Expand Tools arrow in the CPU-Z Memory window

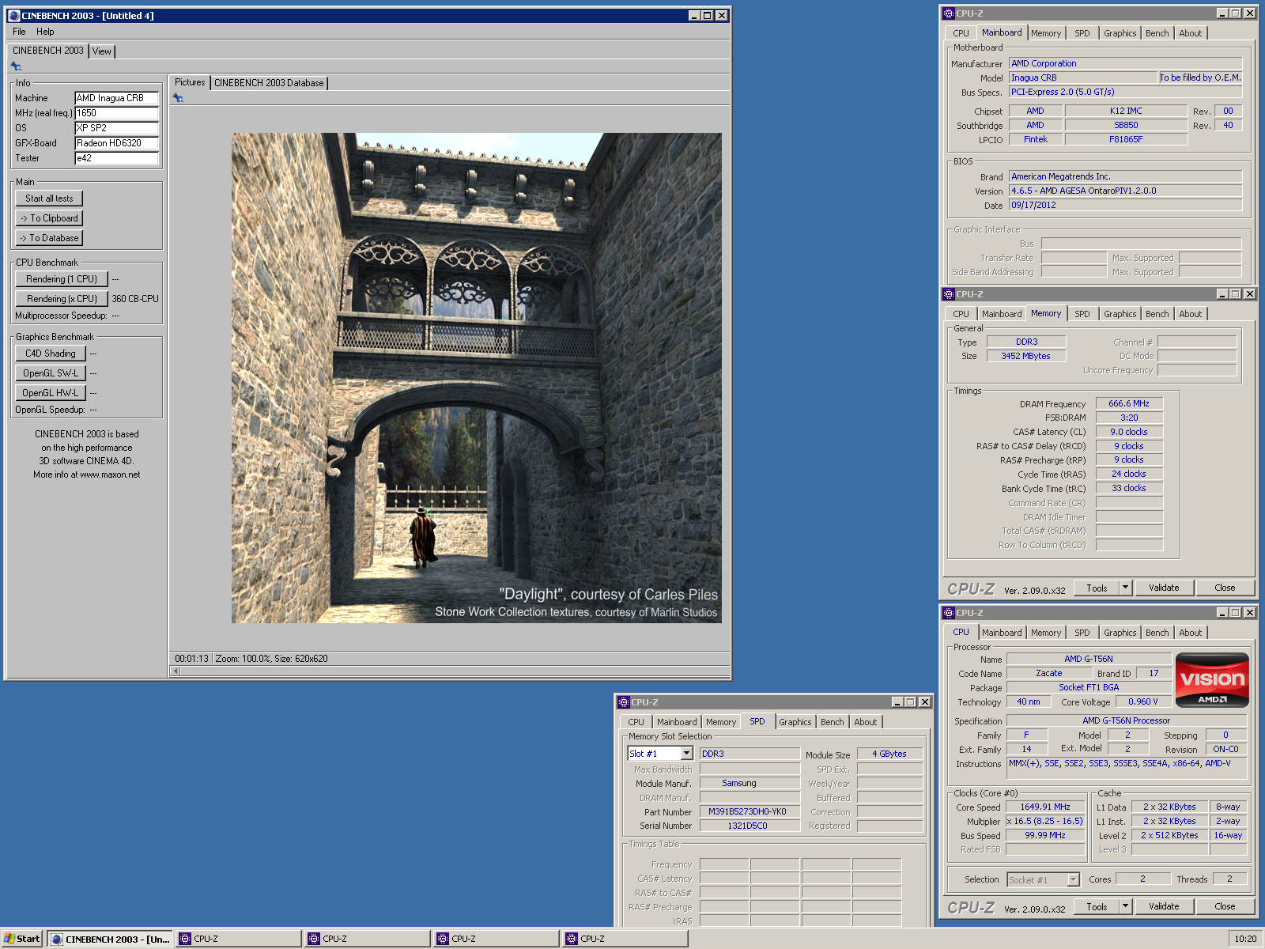[1126, 588]
